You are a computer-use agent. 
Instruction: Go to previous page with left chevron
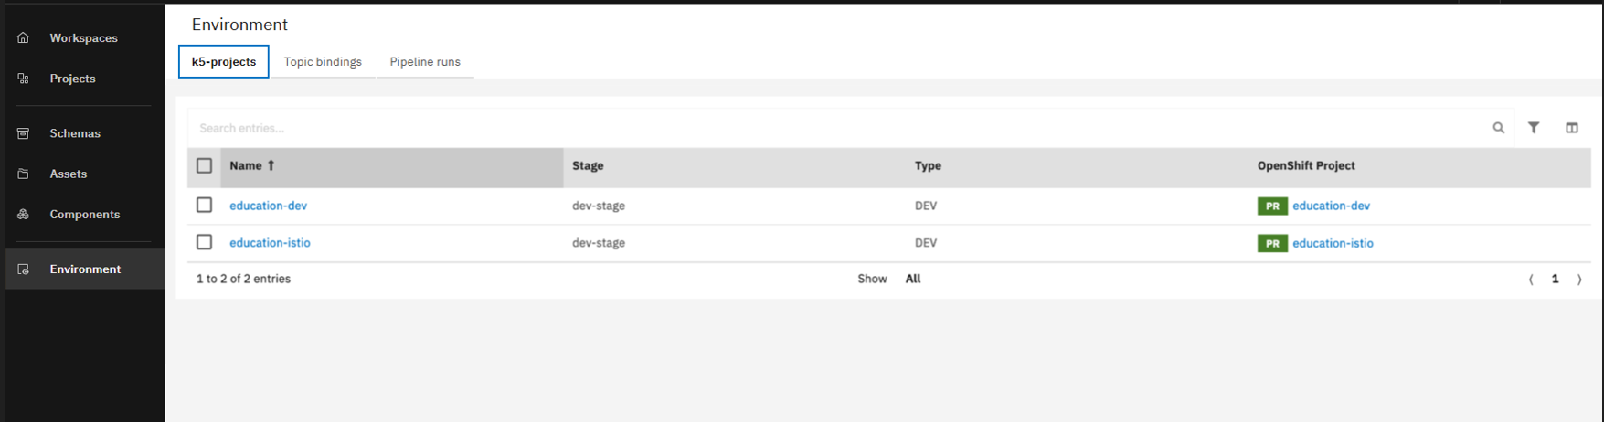[1531, 280]
